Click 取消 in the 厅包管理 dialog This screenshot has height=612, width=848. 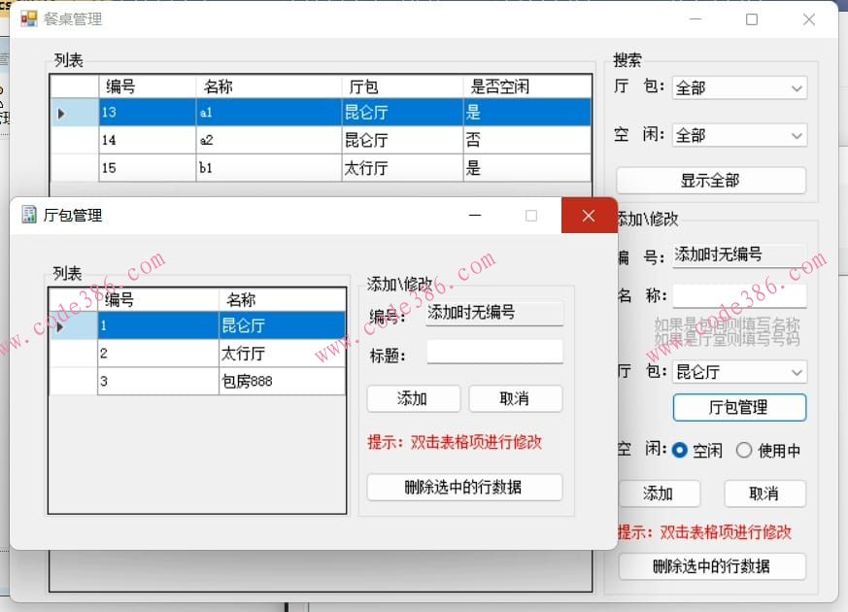(x=516, y=398)
